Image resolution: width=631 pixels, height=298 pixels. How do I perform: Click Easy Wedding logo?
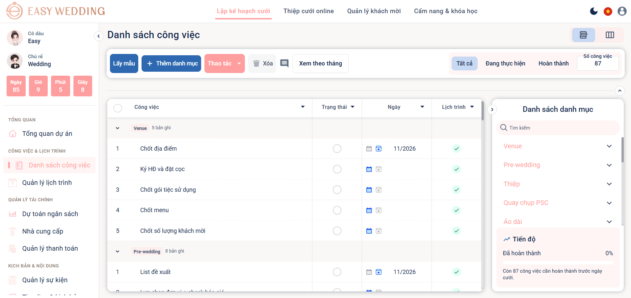pyautogui.click(x=56, y=11)
